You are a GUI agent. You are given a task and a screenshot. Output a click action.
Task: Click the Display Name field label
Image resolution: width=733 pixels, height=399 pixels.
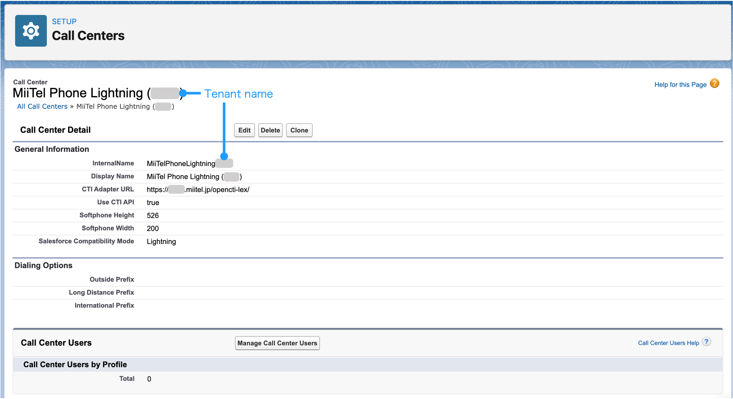click(112, 176)
